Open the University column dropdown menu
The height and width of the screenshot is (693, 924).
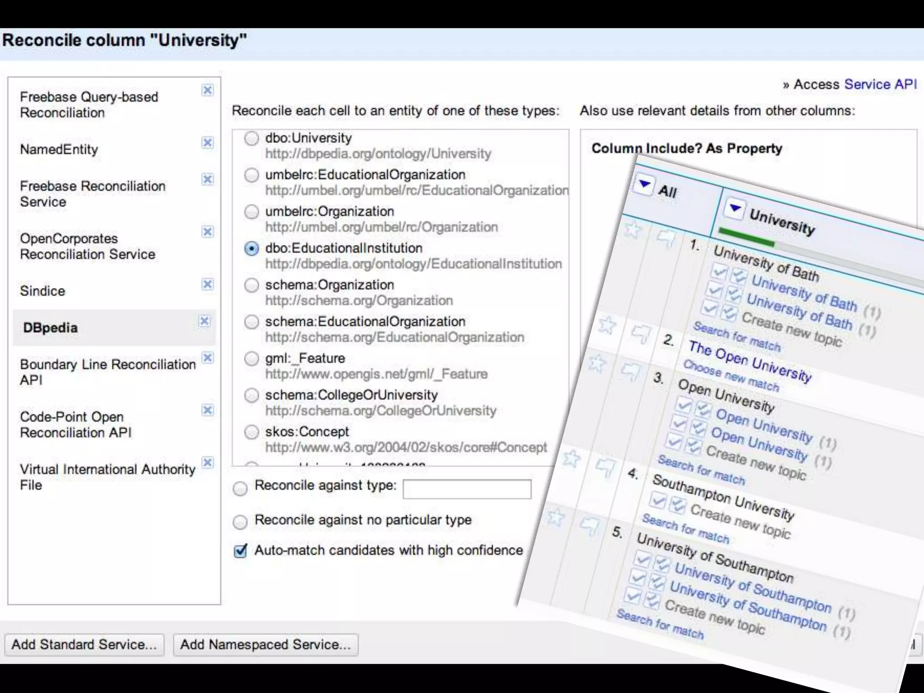coord(735,208)
